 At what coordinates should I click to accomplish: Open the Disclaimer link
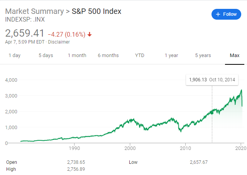click(59, 42)
